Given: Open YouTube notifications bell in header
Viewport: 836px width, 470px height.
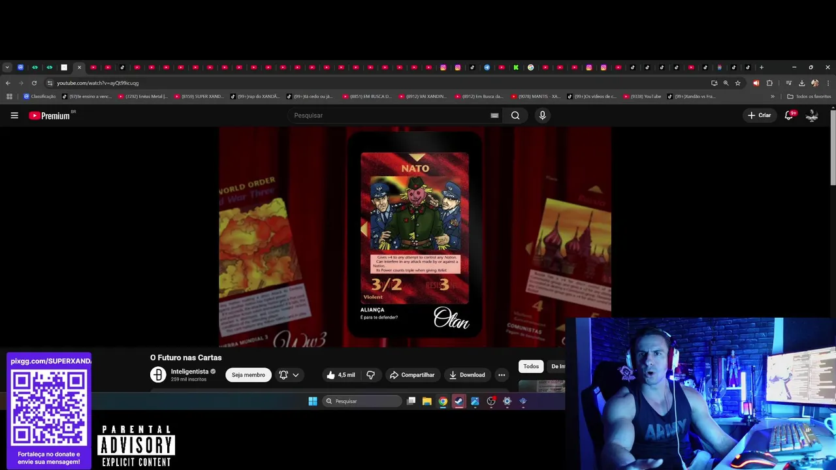Looking at the screenshot, I should click(788, 116).
